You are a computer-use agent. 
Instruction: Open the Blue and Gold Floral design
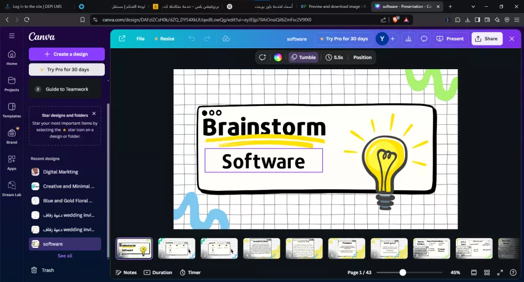[65, 200]
